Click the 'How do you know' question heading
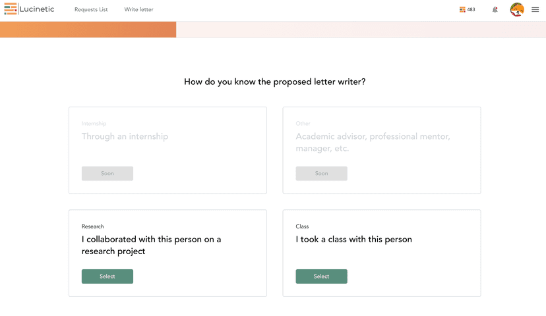 pos(274,82)
